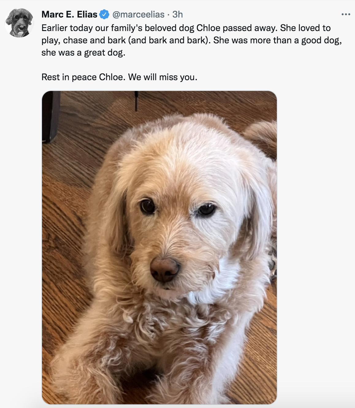Viewport: 355px width, 408px height.
Task: Click the Marc E. Elias display name
Action: coord(69,14)
